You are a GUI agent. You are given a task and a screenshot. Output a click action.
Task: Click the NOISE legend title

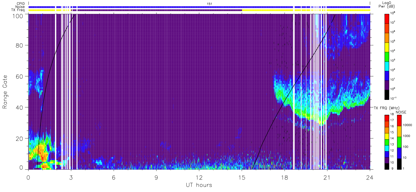click(x=401, y=112)
